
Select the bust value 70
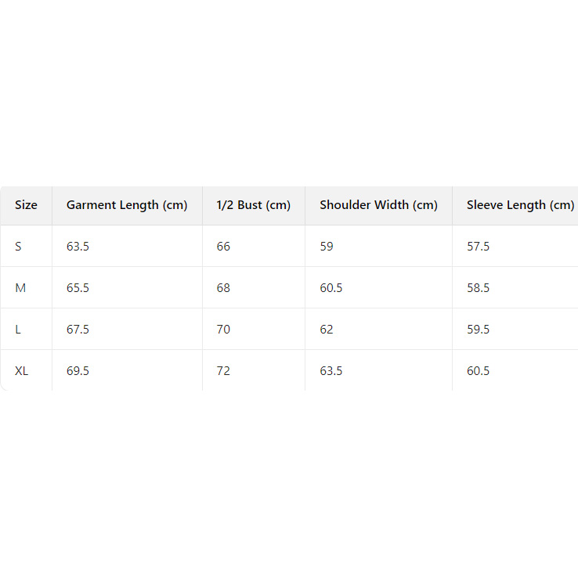pos(223,330)
